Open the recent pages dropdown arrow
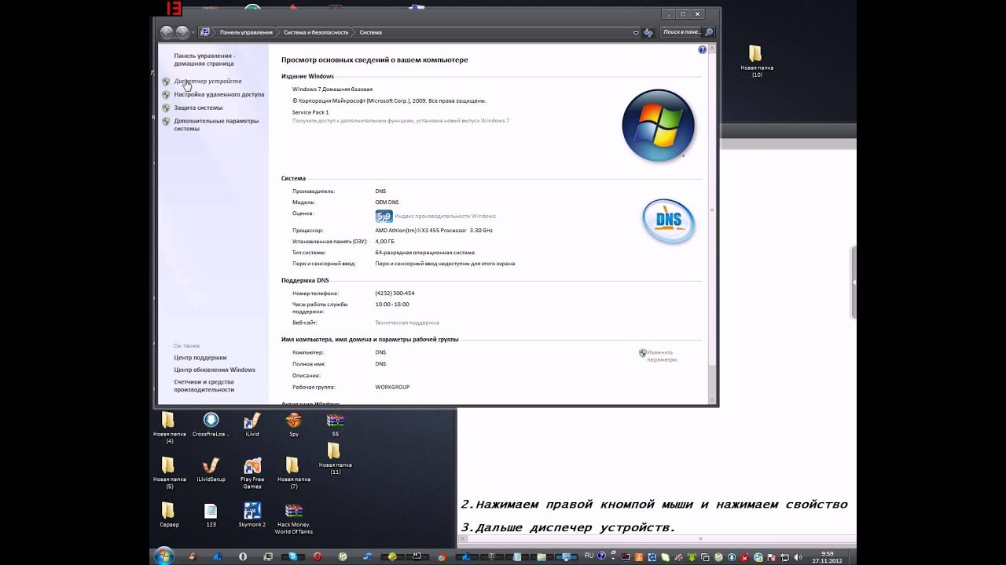 coord(193,32)
